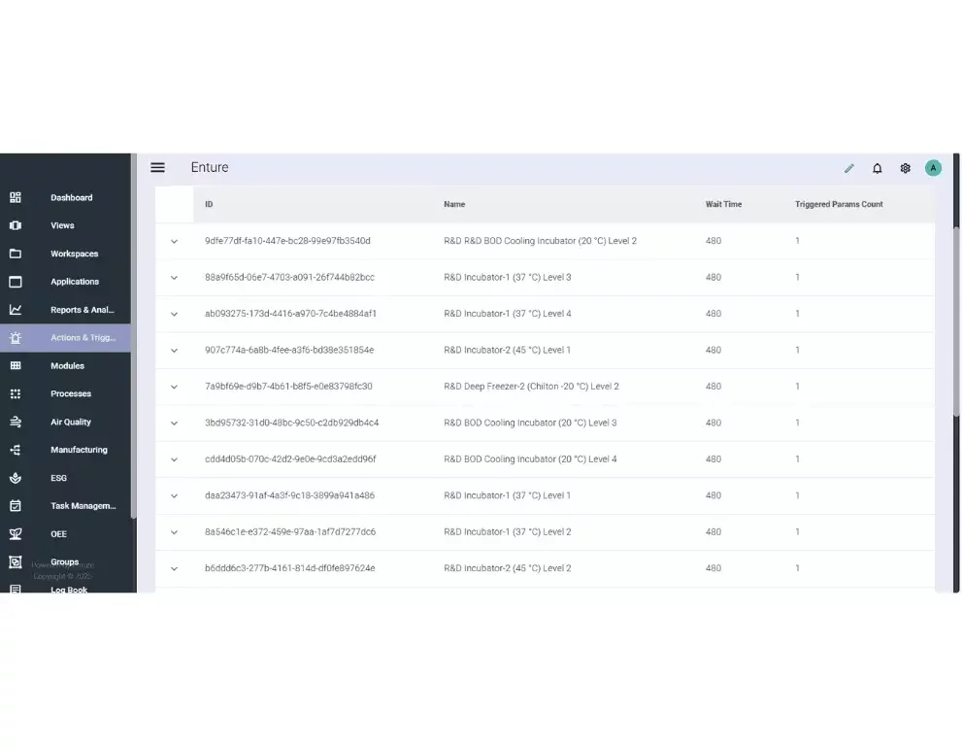Click the Air Quality wind icon
Viewport: 962px width, 746px height.
16,422
